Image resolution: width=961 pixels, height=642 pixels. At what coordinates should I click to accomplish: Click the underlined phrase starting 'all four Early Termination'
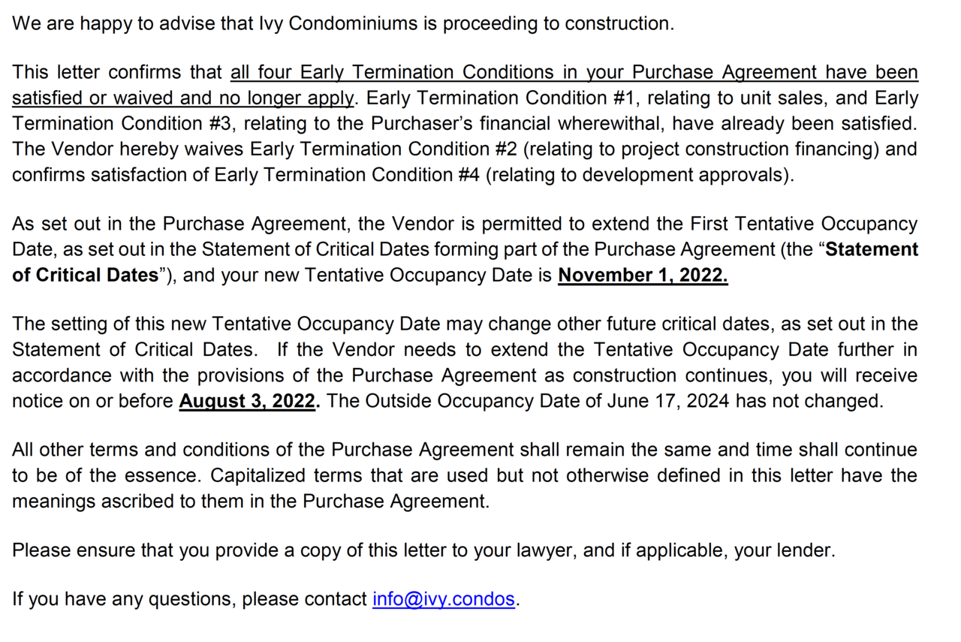[x=574, y=72]
